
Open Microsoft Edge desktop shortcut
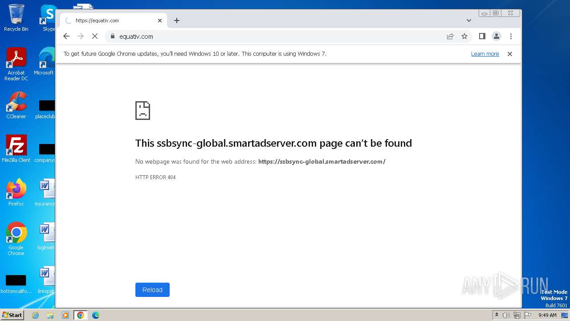(45, 62)
